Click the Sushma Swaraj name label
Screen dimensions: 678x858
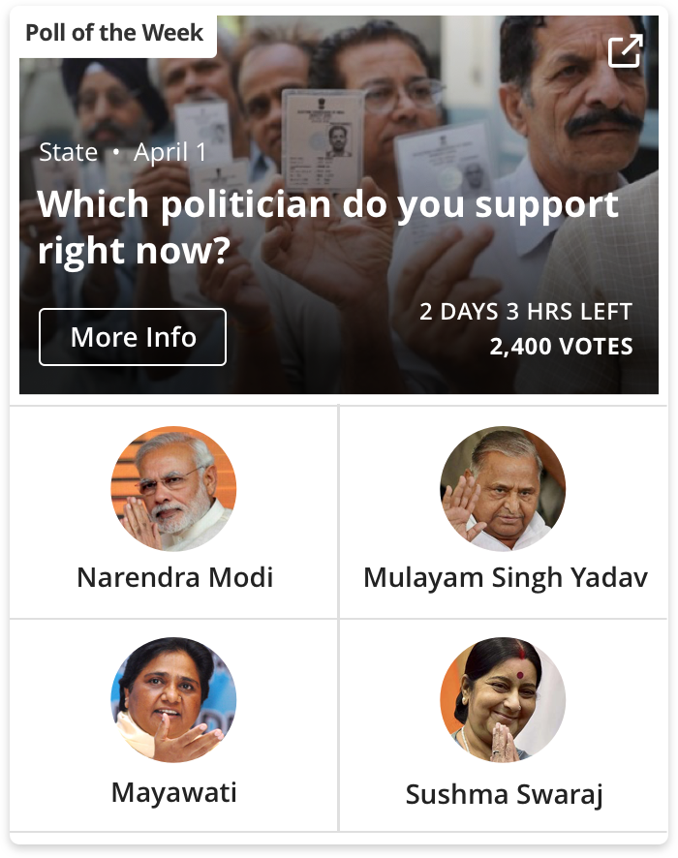[504, 795]
